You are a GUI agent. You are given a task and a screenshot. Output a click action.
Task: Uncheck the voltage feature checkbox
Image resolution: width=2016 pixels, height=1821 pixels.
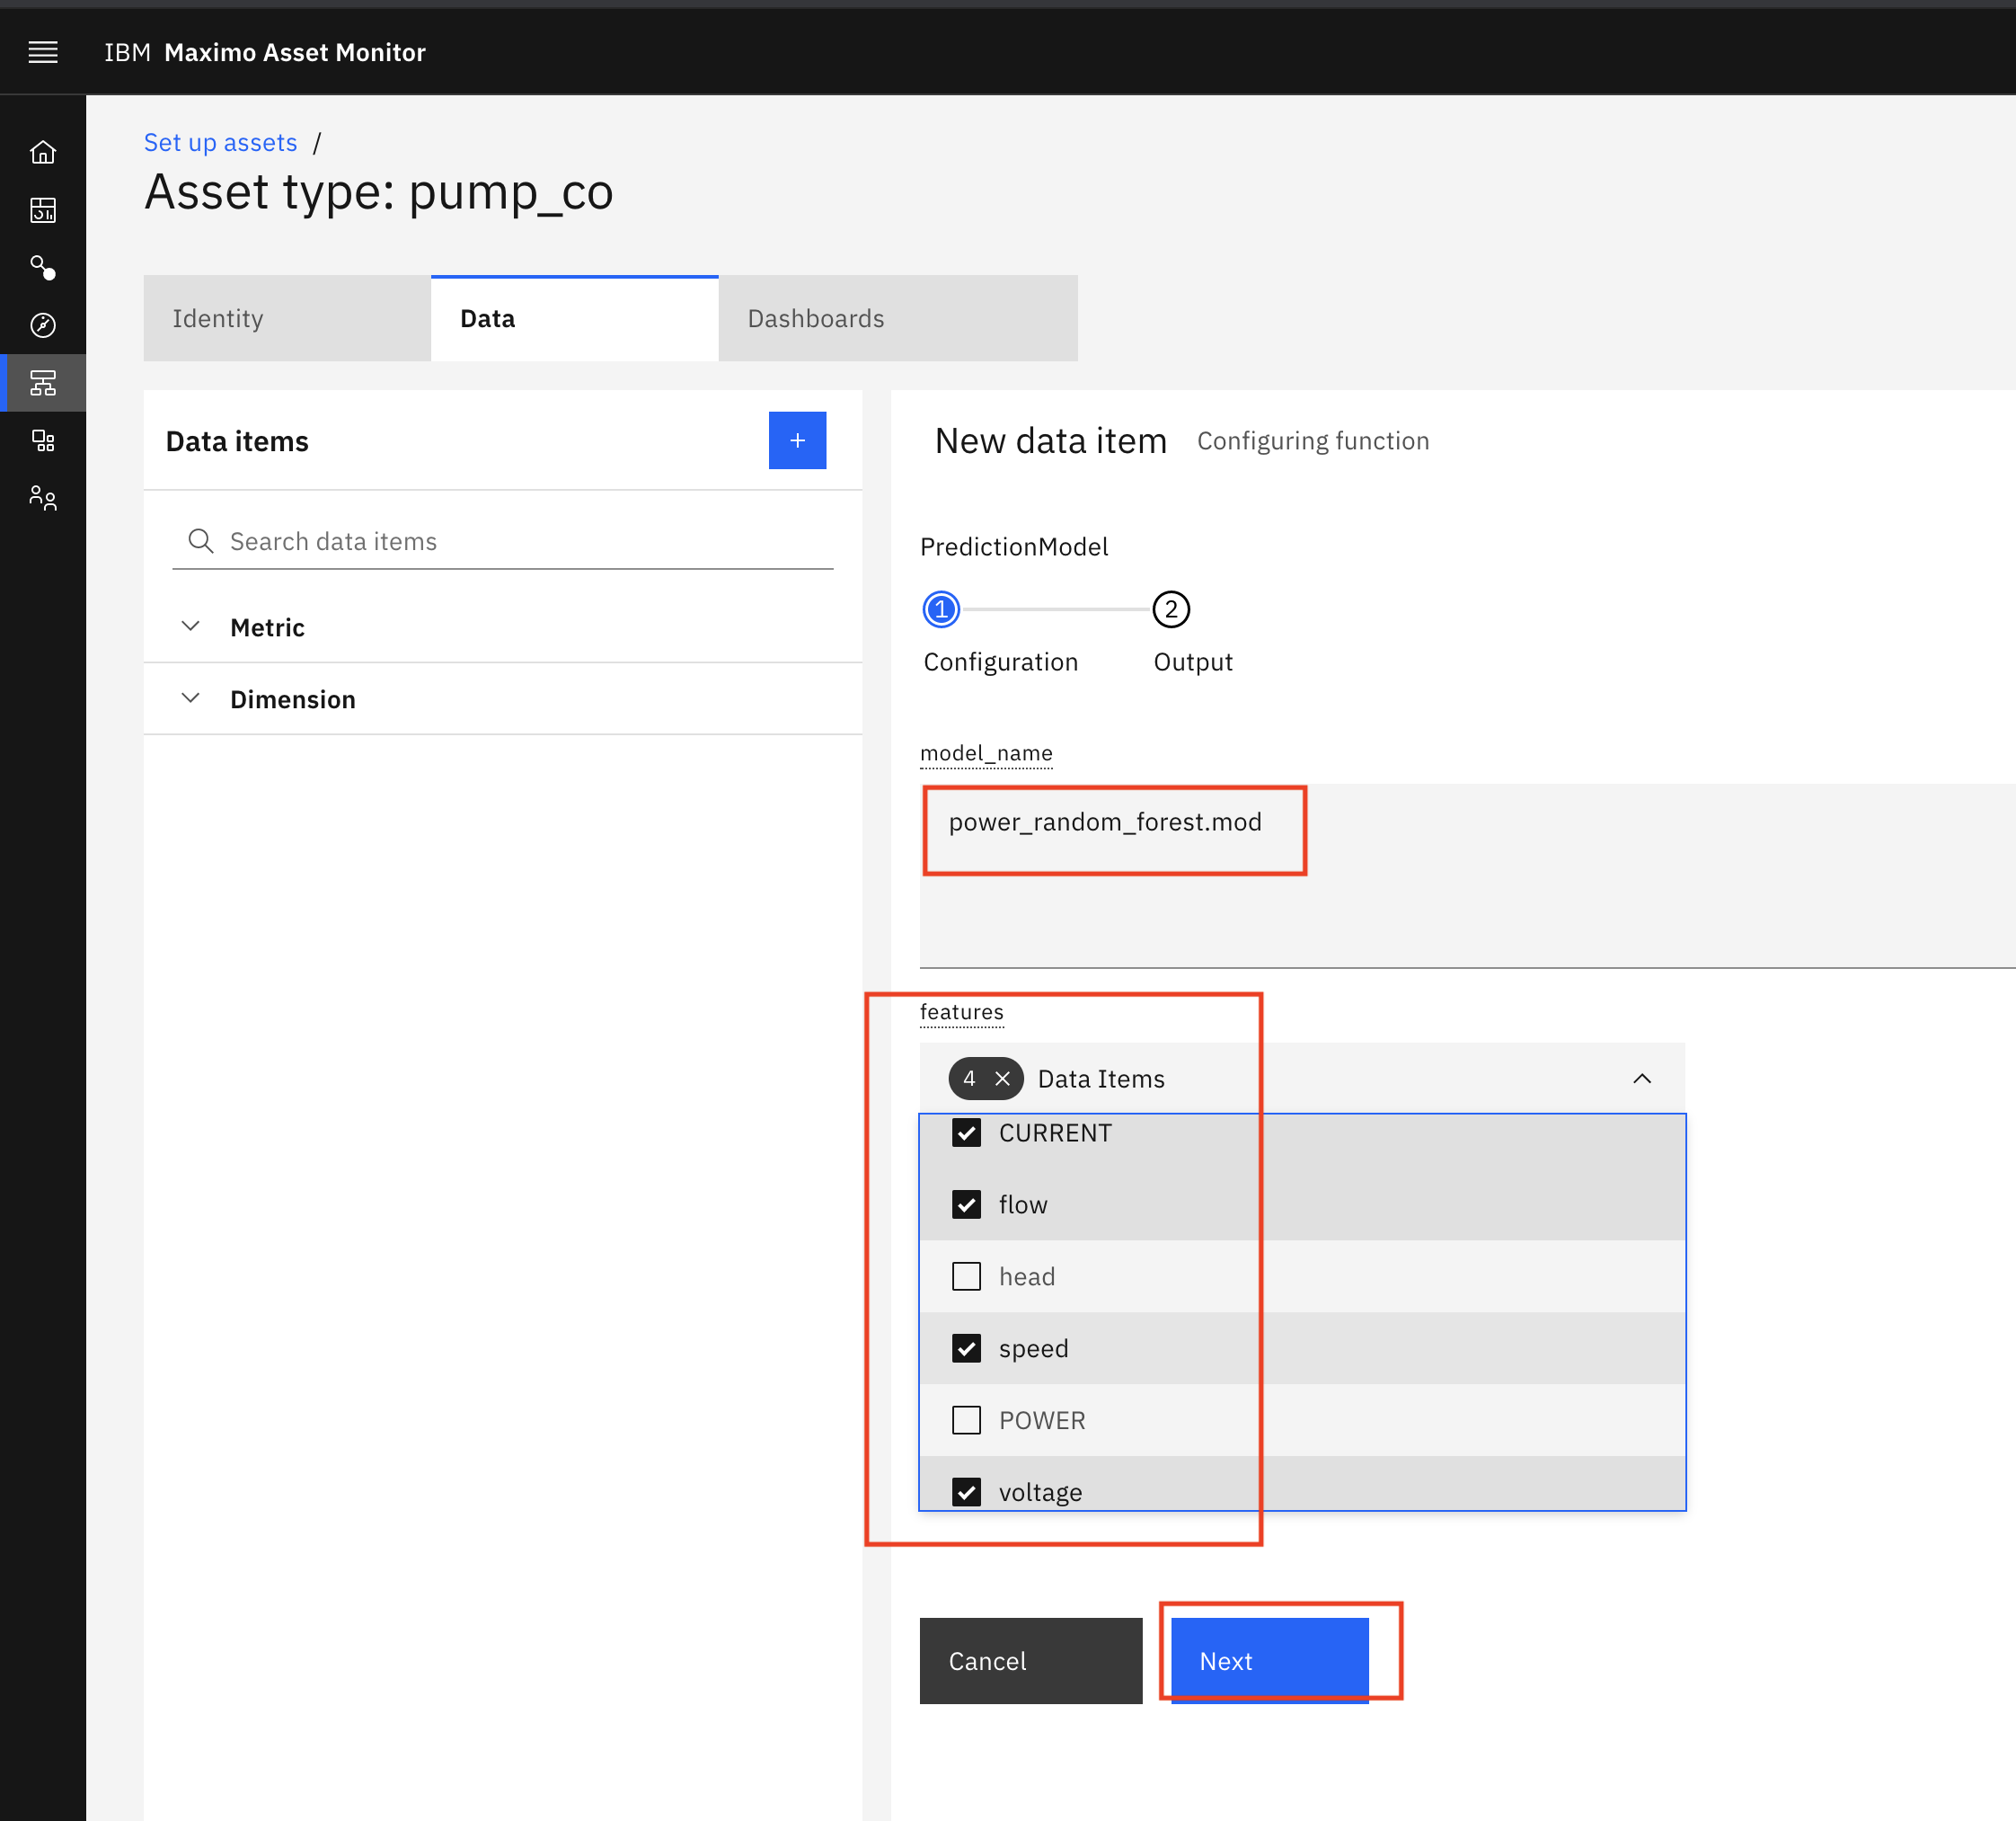[966, 1490]
